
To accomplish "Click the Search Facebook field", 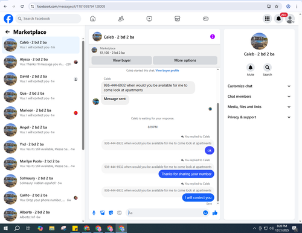I will click(x=48, y=19).
